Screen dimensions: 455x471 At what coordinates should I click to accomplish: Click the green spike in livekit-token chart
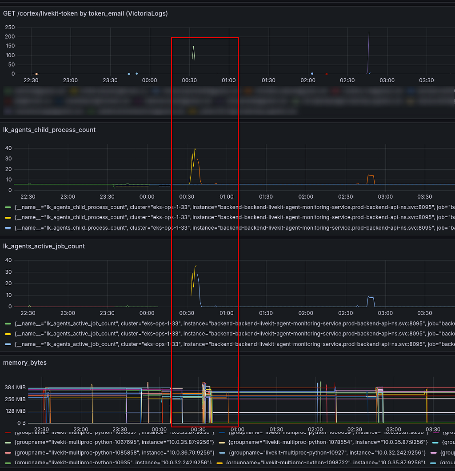tap(193, 52)
